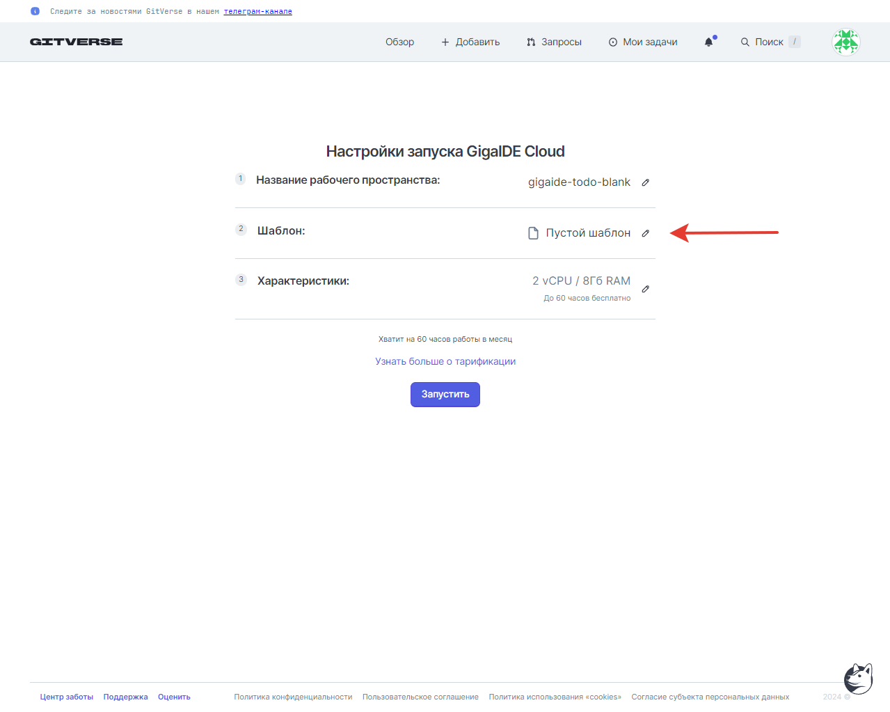Follow the телеграм-канале link
890x712 pixels.
(x=257, y=11)
